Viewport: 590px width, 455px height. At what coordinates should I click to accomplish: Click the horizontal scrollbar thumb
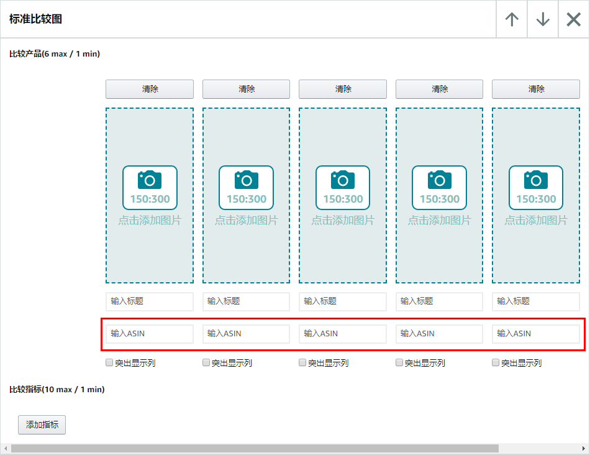(255, 449)
